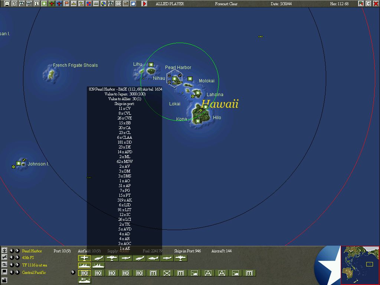Go to previous base before Pearl Harbor
Image resolution: width=380 pixels, height=285 pixels.
(12, 250)
